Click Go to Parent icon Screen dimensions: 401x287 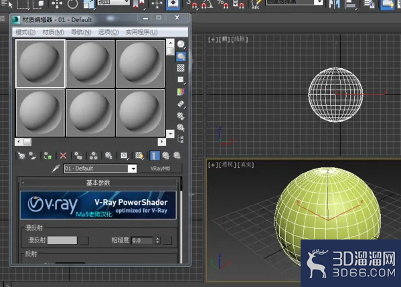click(166, 155)
